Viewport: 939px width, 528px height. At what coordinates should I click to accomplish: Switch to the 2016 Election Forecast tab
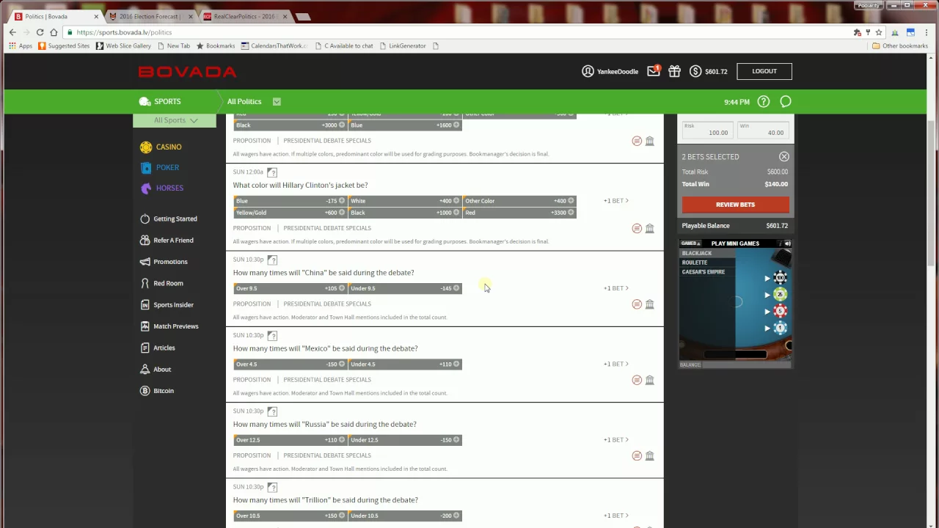point(151,16)
